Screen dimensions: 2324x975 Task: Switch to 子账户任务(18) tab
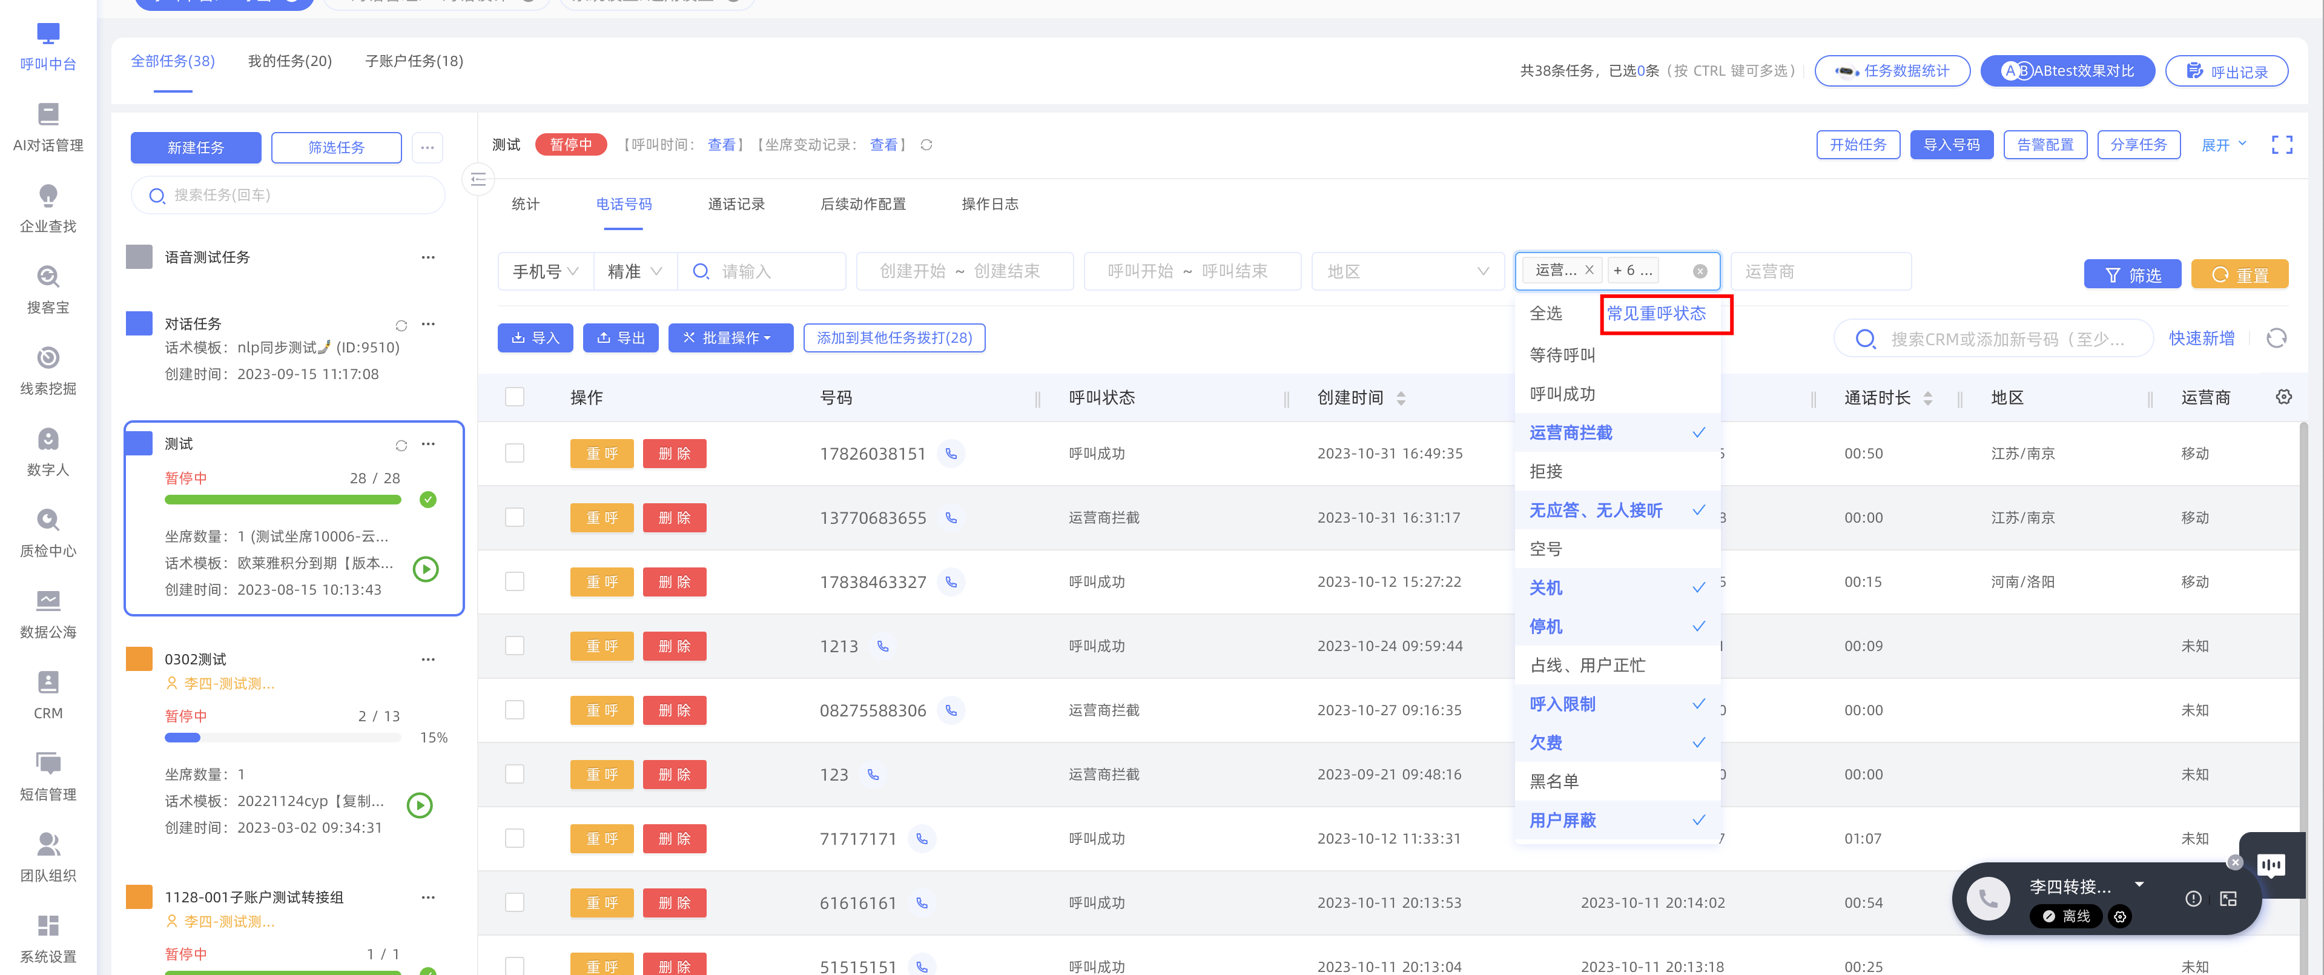pyautogui.click(x=414, y=61)
